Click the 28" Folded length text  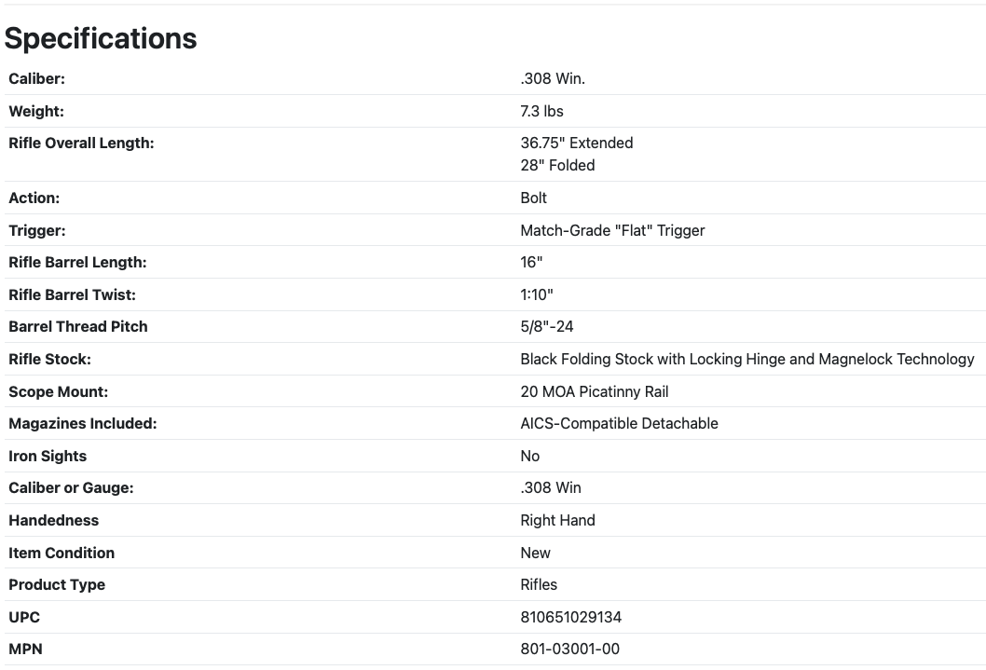coord(557,165)
